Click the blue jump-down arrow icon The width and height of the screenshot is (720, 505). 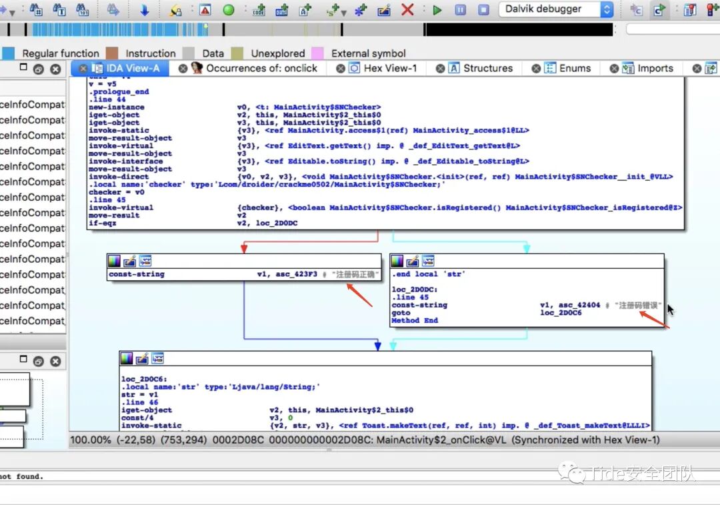coord(144,9)
